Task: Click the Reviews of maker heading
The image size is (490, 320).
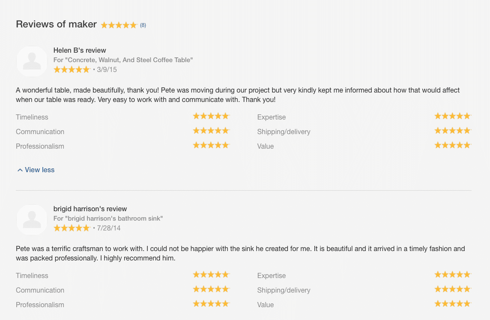Action: (x=56, y=24)
